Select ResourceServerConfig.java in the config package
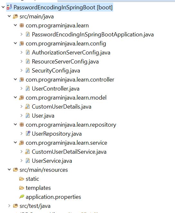Screen dimensions: 175x213 65,62
